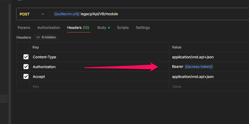Edit the Content-Type key cell
249x124 pixels.
99,57
